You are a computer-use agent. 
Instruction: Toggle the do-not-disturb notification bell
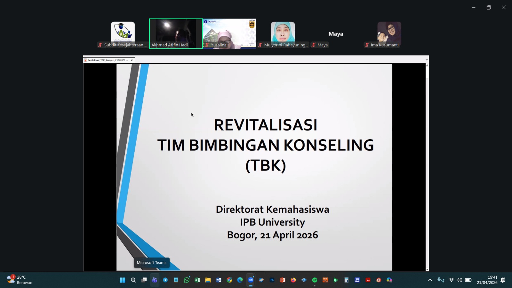[x=503, y=280]
